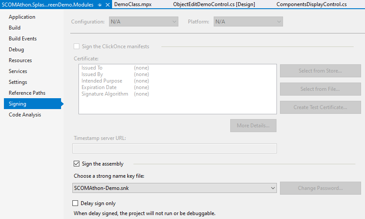Viewport: 365px width, 219px height.
Task: Close the SCOMAthon Modules properties tab
Action: pyautogui.click(x=108, y=4)
